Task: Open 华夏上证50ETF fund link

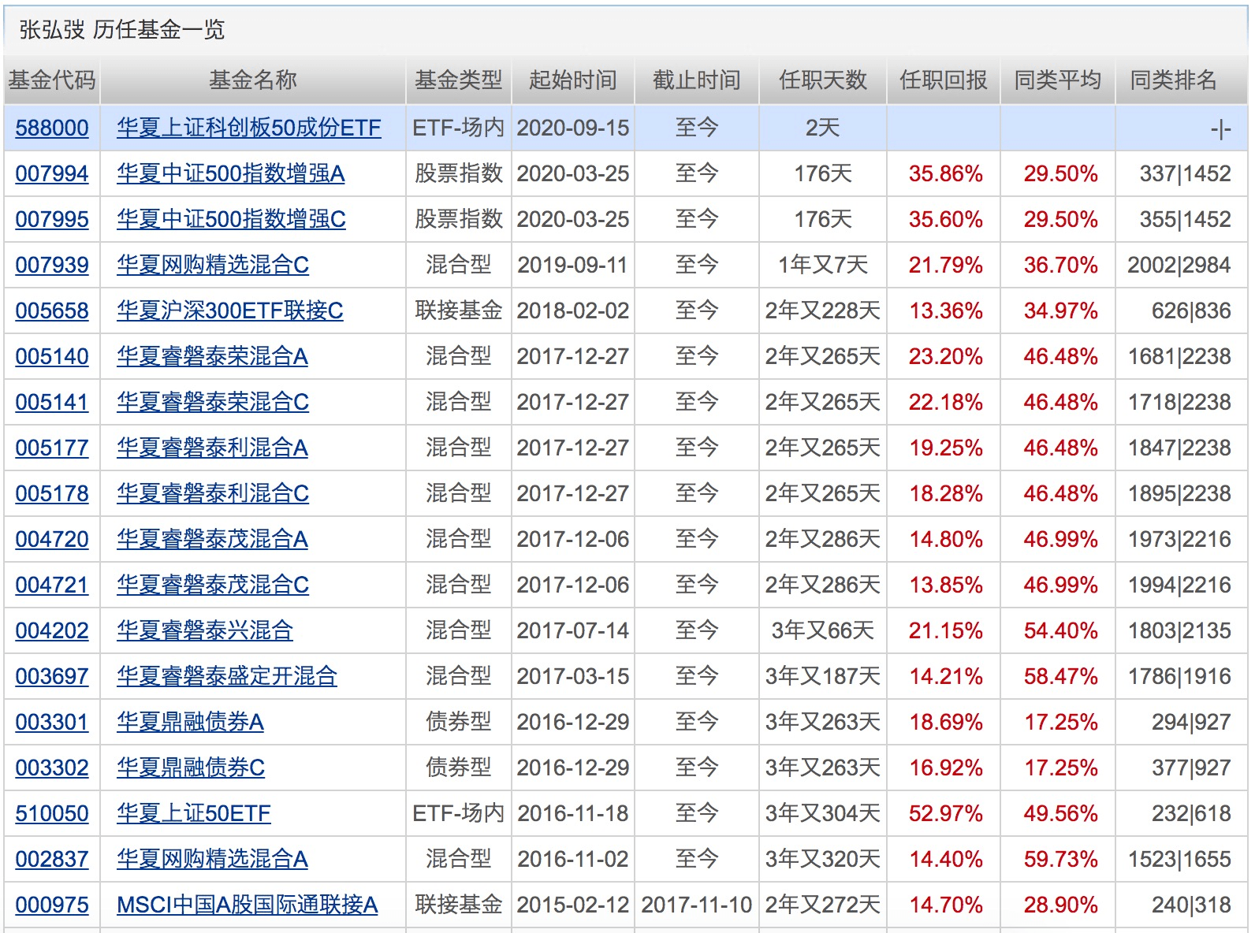Action: click(194, 813)
